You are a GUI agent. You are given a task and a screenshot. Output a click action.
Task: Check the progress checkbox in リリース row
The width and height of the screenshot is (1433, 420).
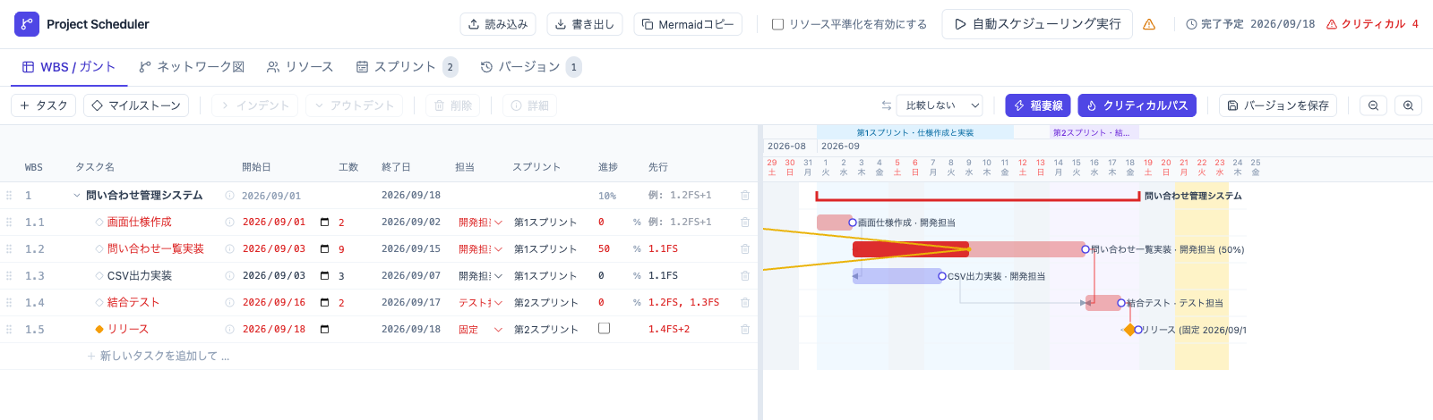click(604, 329)
